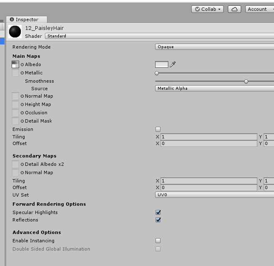Click the Albedo texture thumbnail slot
This screenshot has width=274, height=266.
pos(15,64)
